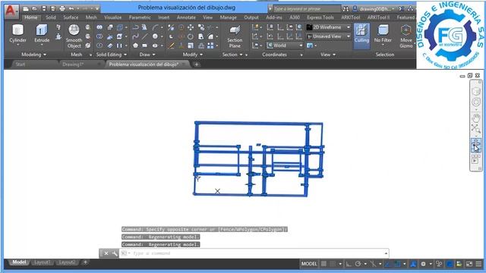Click the Pan hand icon in navigation bar
Viewport: 486px width, 273px height.
point(476,118)
